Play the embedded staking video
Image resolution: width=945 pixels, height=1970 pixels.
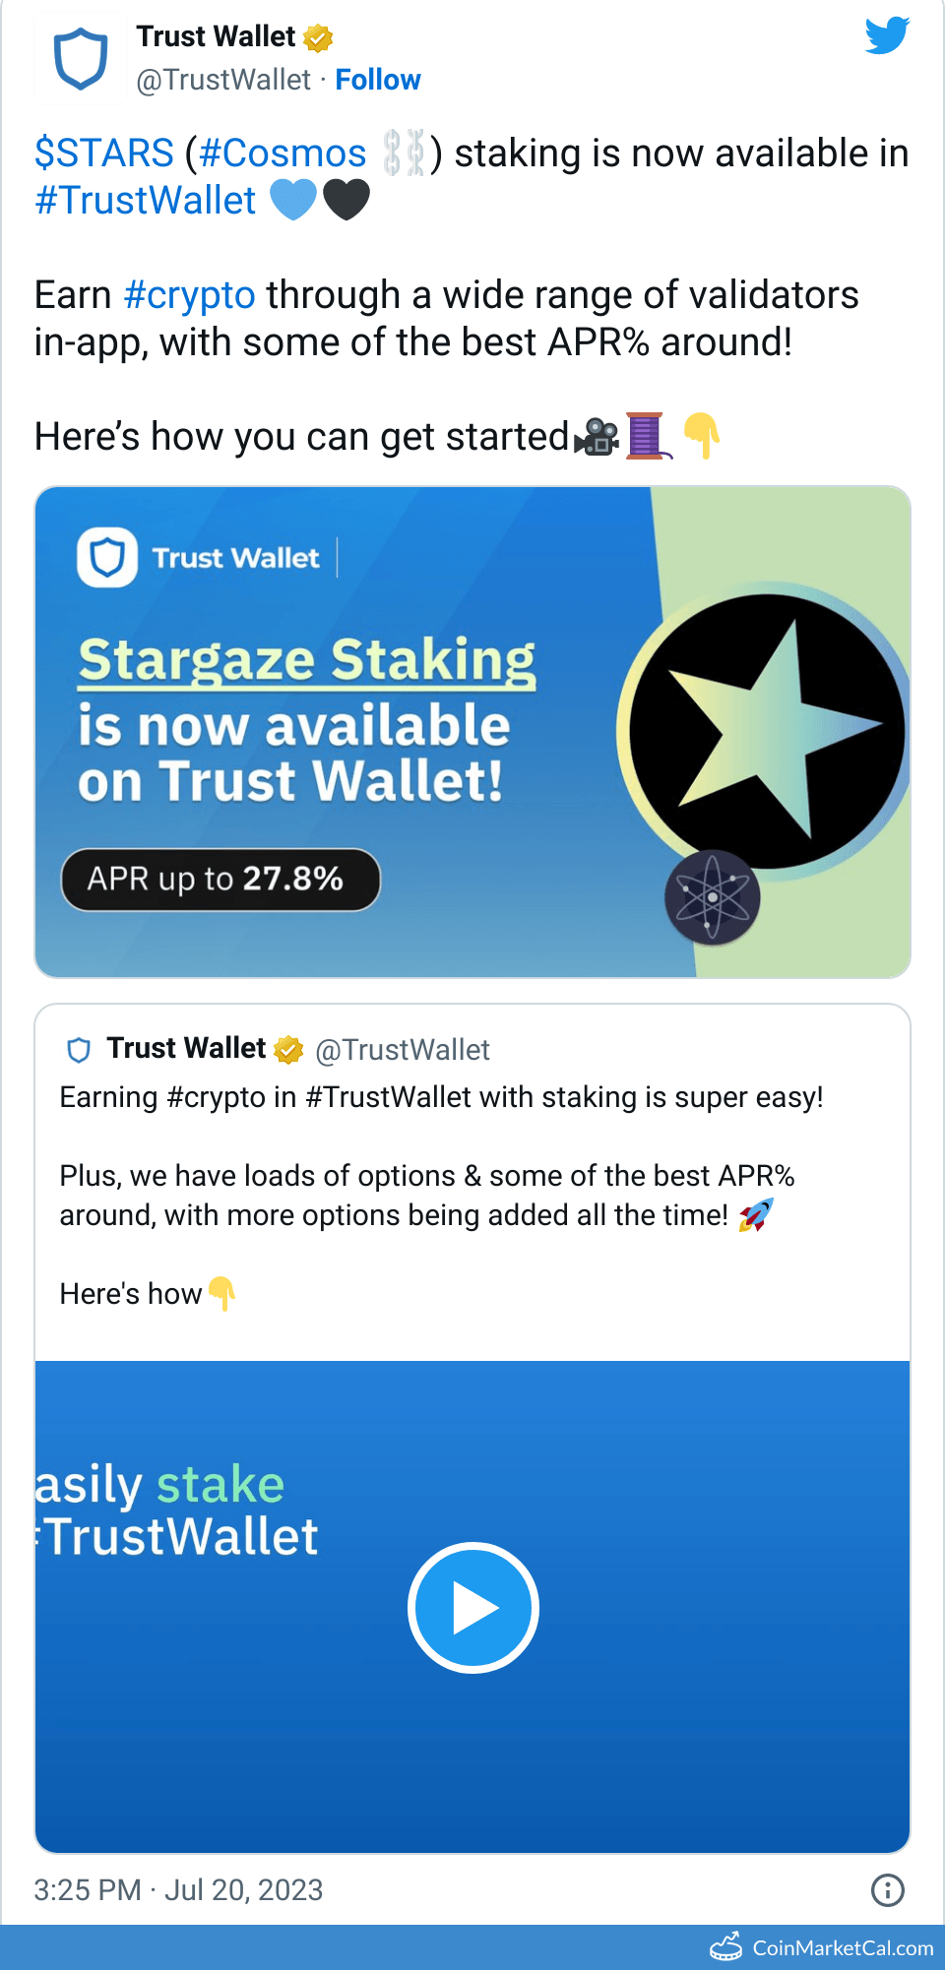(x=472, y=1608)
